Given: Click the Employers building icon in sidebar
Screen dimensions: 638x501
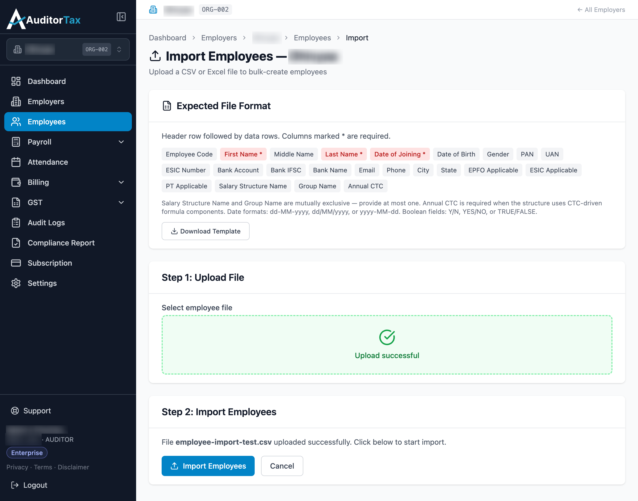Looking at the screenshot, I should click(x=16, y=101).
